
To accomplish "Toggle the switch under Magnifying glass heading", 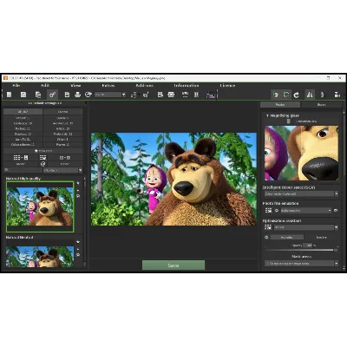I will 288,121.
